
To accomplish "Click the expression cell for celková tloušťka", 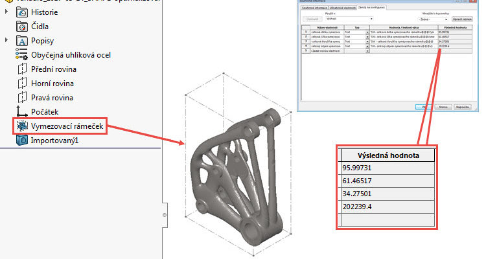I will [x=404, y=41].
